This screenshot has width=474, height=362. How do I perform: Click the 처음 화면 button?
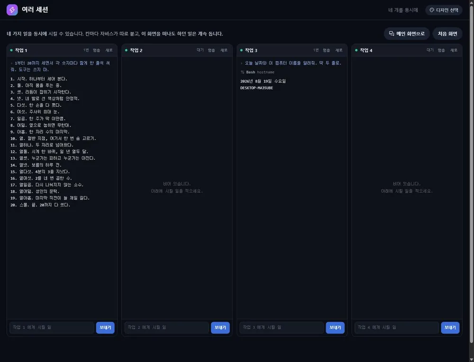[447, 34]
